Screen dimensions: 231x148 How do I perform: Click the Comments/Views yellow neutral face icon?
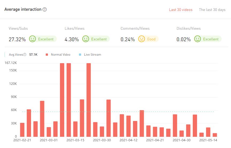[141, 39]
